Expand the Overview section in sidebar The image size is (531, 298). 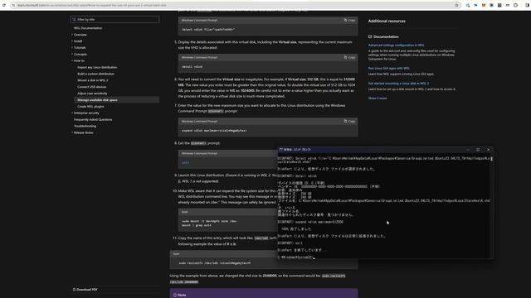click(80, 35)
